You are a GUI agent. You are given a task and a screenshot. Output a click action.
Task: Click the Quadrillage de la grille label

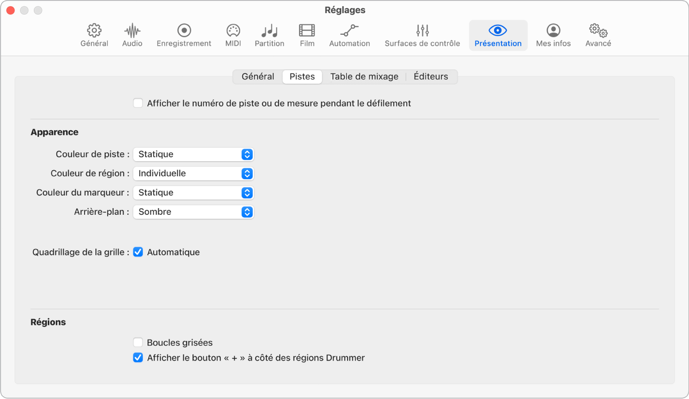click(x=81, y=252)
